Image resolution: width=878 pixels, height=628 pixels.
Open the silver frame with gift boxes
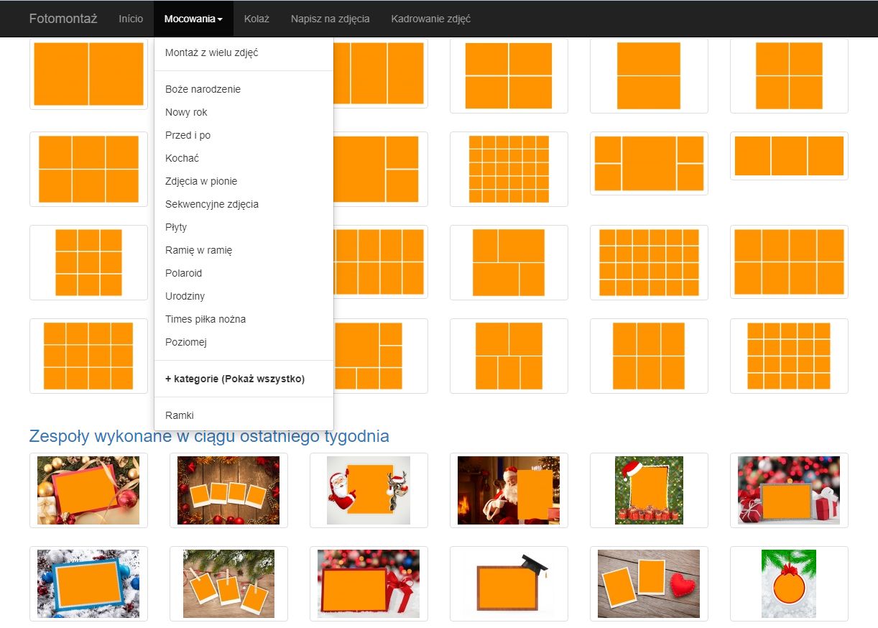tap(789, 490)
